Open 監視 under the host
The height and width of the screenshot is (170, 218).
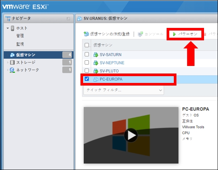20,44
